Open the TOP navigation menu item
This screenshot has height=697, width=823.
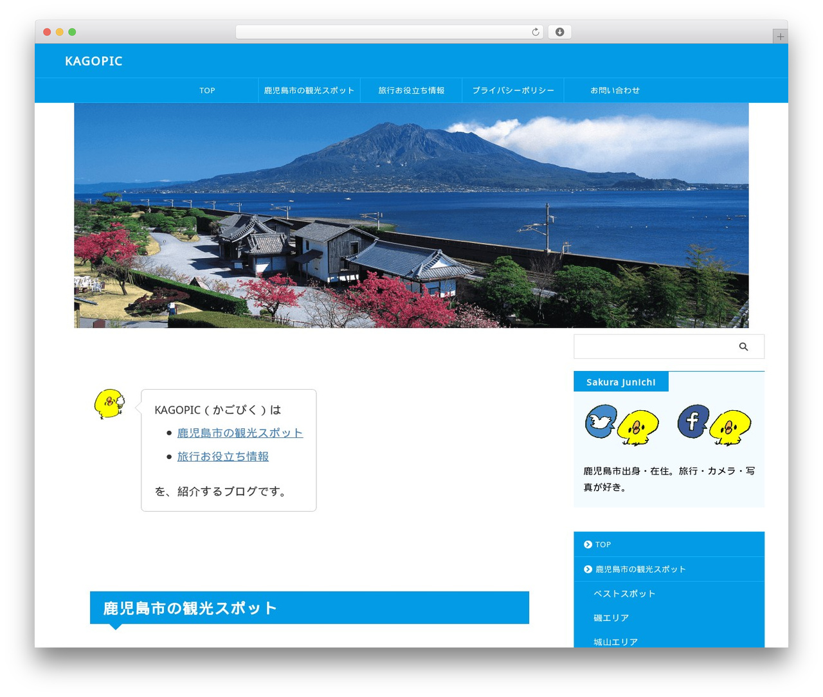207,91
